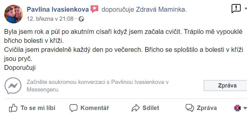247x113 pixels.
Task: Select Zpráva in the bottom action bar
Action: [207, 108]
